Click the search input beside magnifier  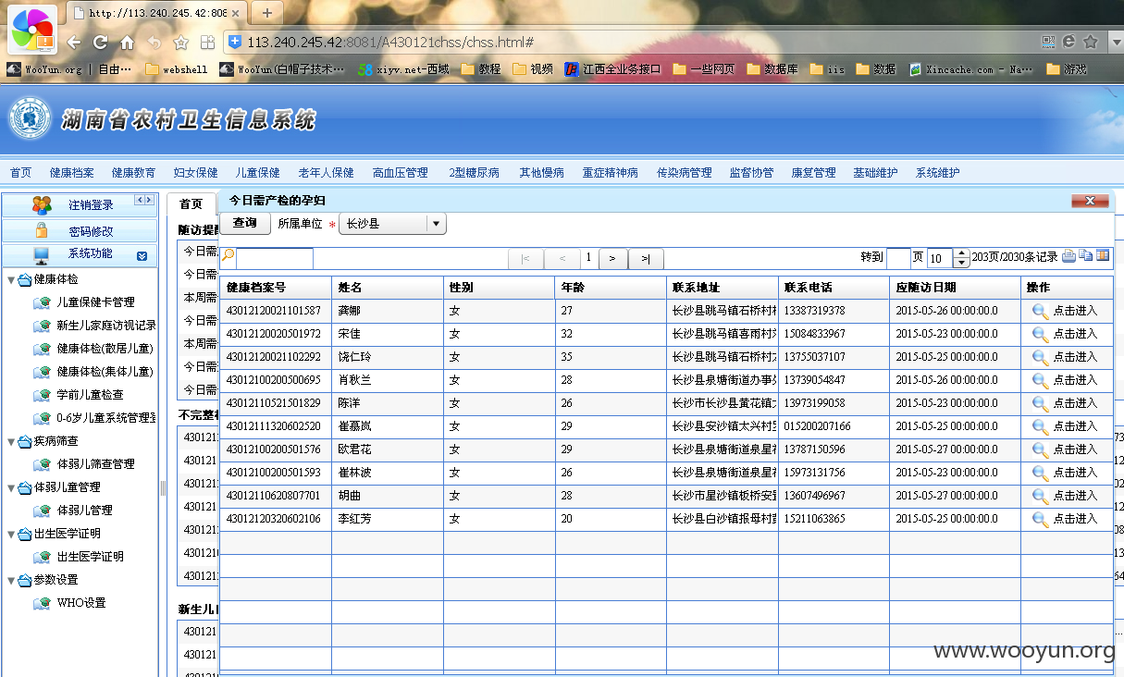point(275,258)
